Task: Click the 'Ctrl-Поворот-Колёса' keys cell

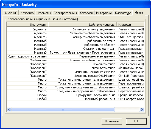Action: click(x=130, y=99)
